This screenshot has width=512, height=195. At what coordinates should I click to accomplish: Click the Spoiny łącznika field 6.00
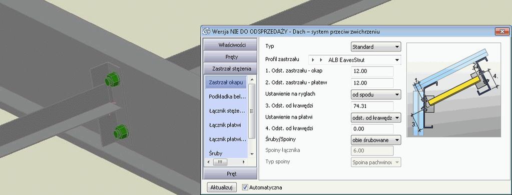372,150
